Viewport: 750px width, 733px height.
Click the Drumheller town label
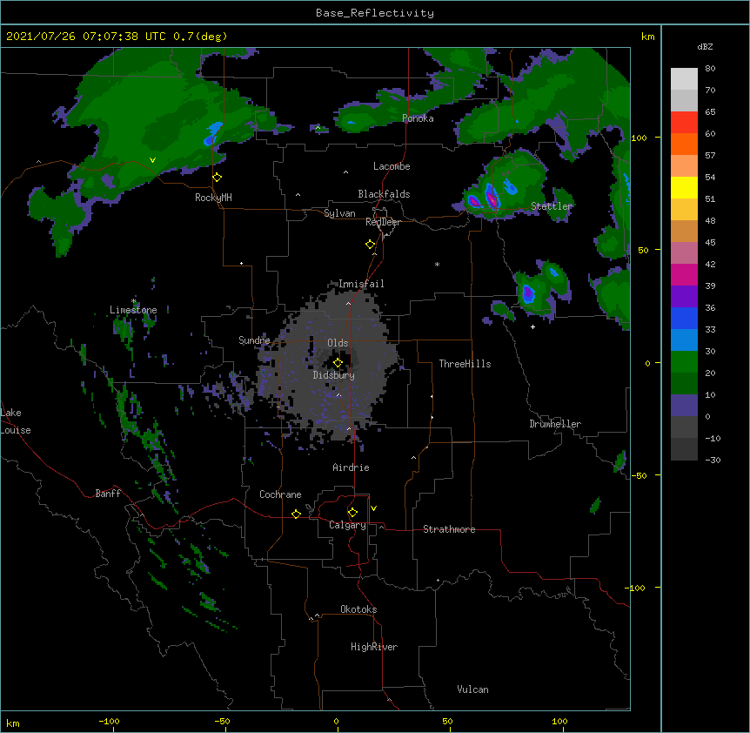555,424
